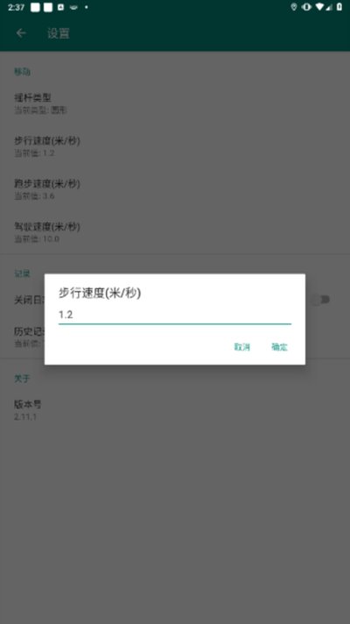Tap the battery status icon
Viewport: 350px width, 624px height.
(x=339, y=7)
